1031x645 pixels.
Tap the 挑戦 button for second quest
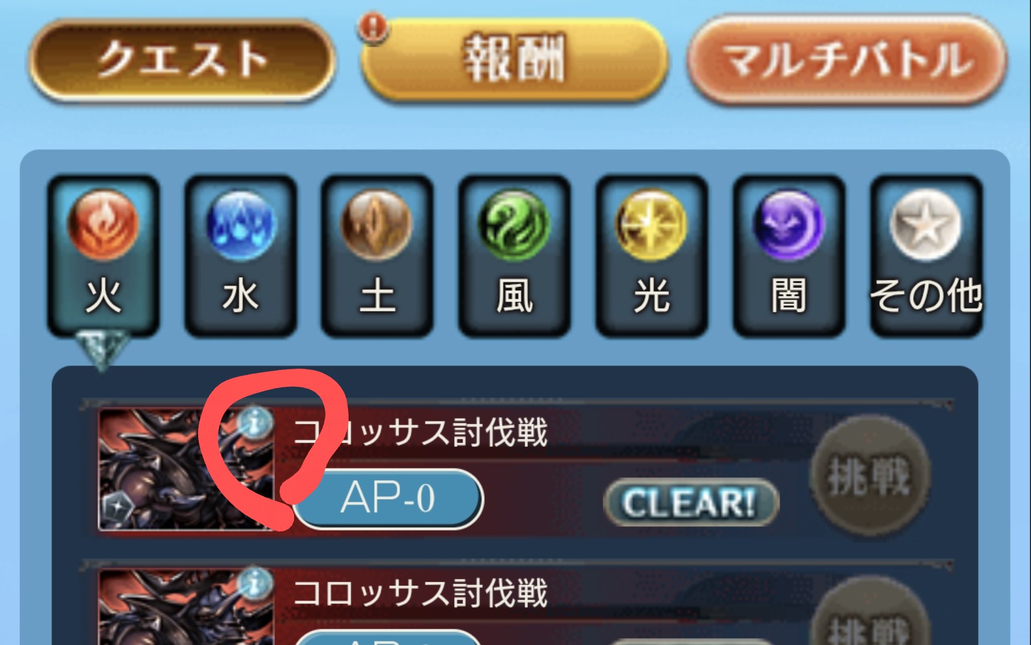[869, 613]
